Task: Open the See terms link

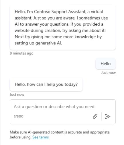Action: click(40, 137)
